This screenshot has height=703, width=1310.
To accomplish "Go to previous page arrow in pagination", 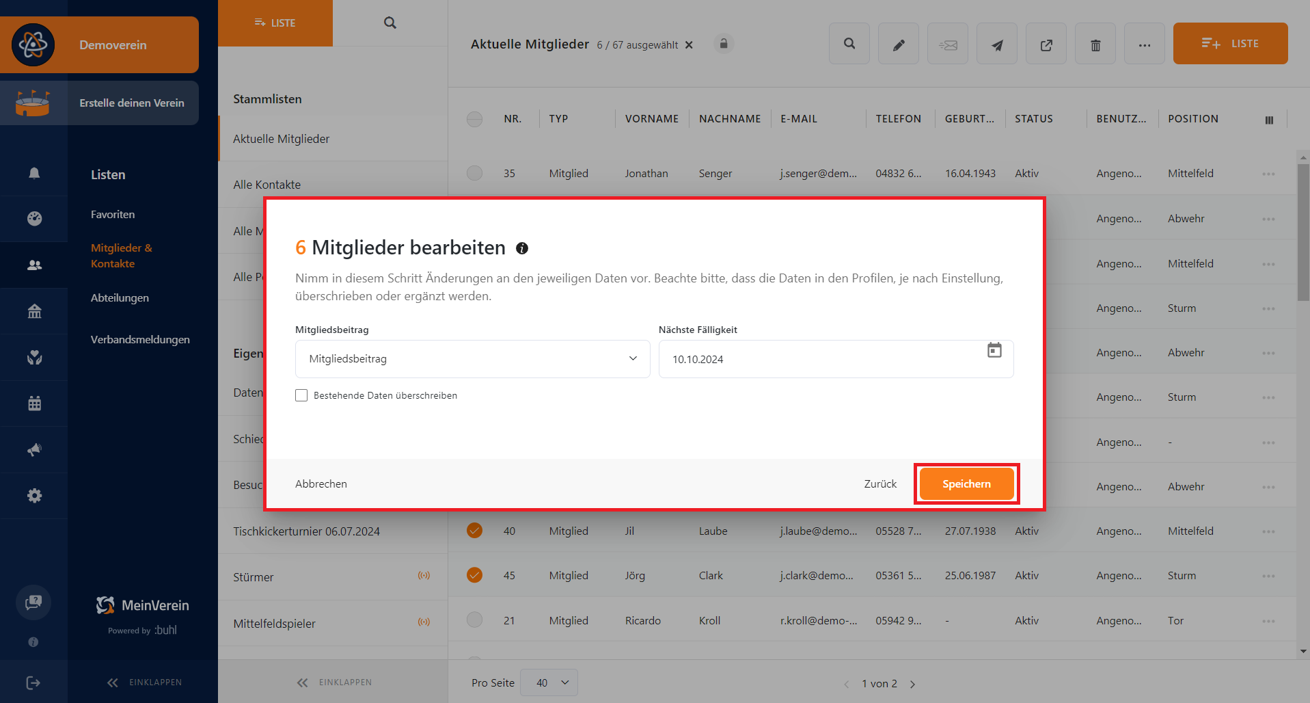I will (x=847, y=684).
